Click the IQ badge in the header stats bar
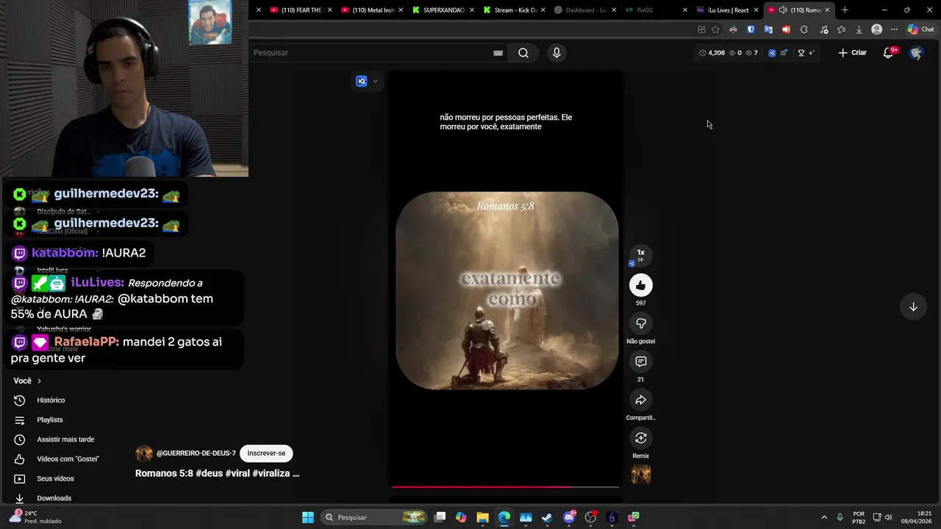Image resolution: width=941 pixels, height=529 pixels. pos(772,53)
